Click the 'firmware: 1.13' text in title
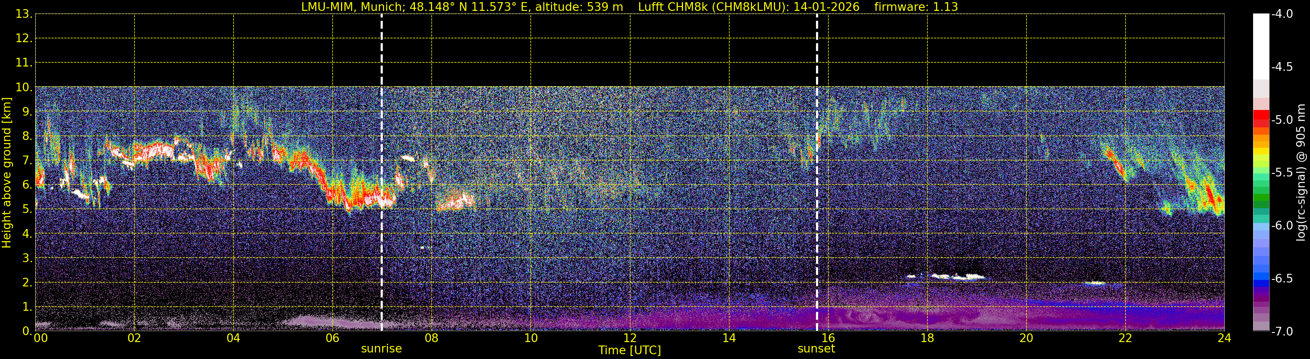Image resolution: width=1310 pixels, height=359 pixels. click(916, 7)
